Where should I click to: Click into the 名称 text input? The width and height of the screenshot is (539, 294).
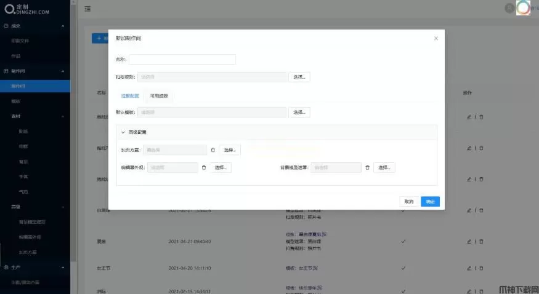point(182,60)
